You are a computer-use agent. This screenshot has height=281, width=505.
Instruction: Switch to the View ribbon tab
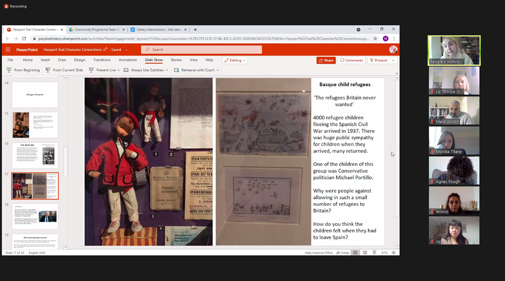click(194, 60)
